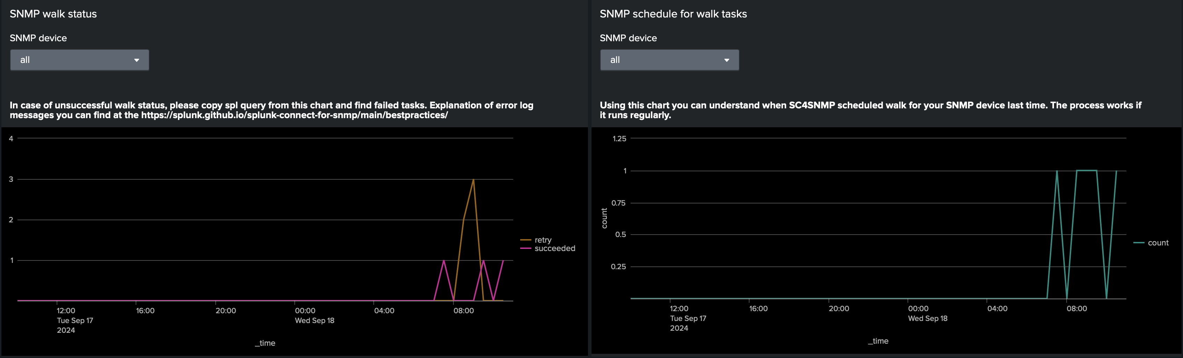
Task: Select the 'count' legend entry on right chart
Action: pos(1158,243)
